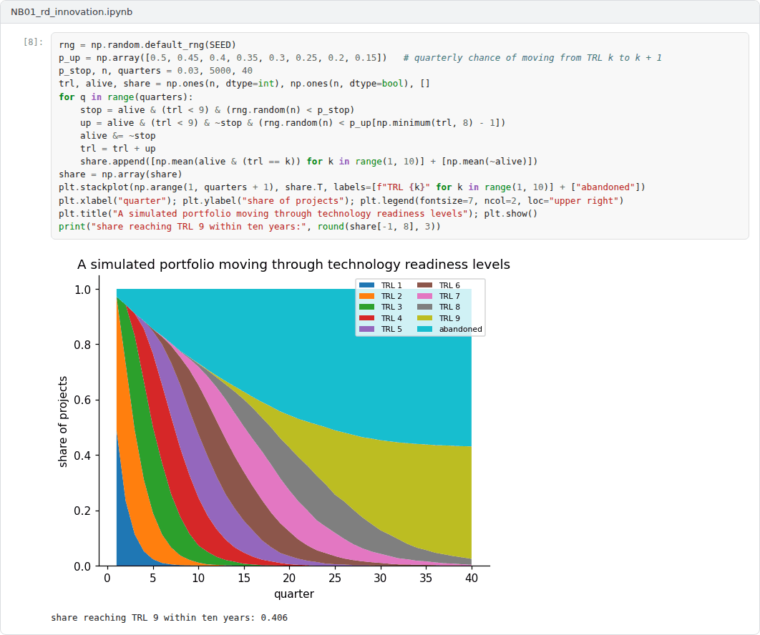Click the green TRL 3 legend swatch
This screenshot has width=760, height=635.
(366, 307)
